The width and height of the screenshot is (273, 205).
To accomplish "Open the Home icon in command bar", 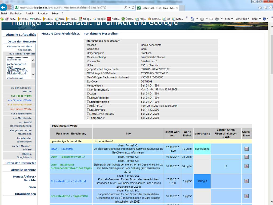I will point(192,19).
